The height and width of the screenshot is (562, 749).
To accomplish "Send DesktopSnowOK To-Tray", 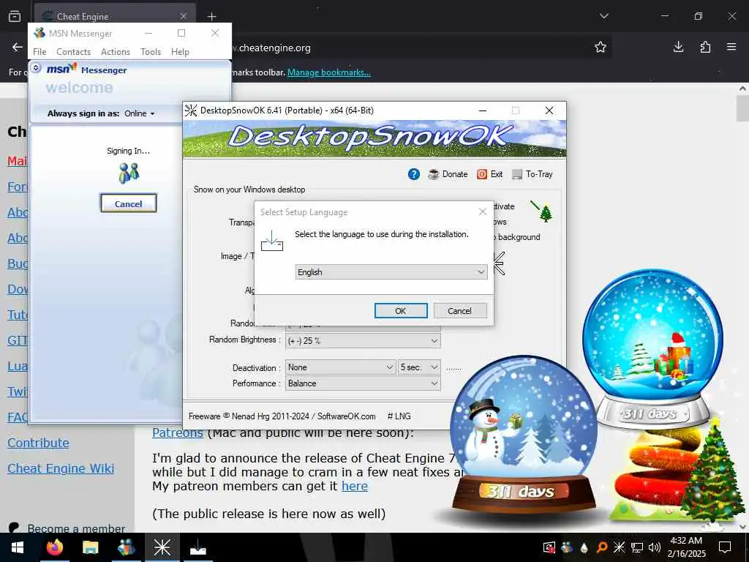I will 532,174.
